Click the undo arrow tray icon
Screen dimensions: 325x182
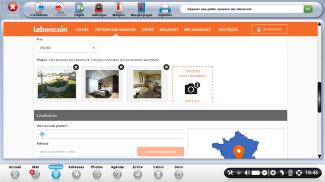pos(281,173)
